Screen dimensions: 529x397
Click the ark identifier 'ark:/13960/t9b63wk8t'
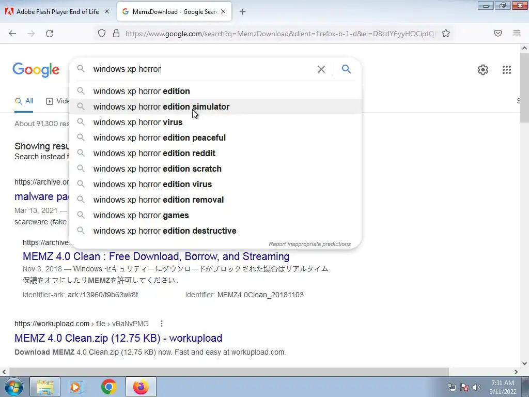pyautogui.click(x=103, y=295)
